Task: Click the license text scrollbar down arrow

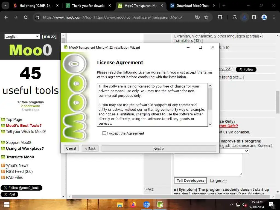Action: click(210, 124)
